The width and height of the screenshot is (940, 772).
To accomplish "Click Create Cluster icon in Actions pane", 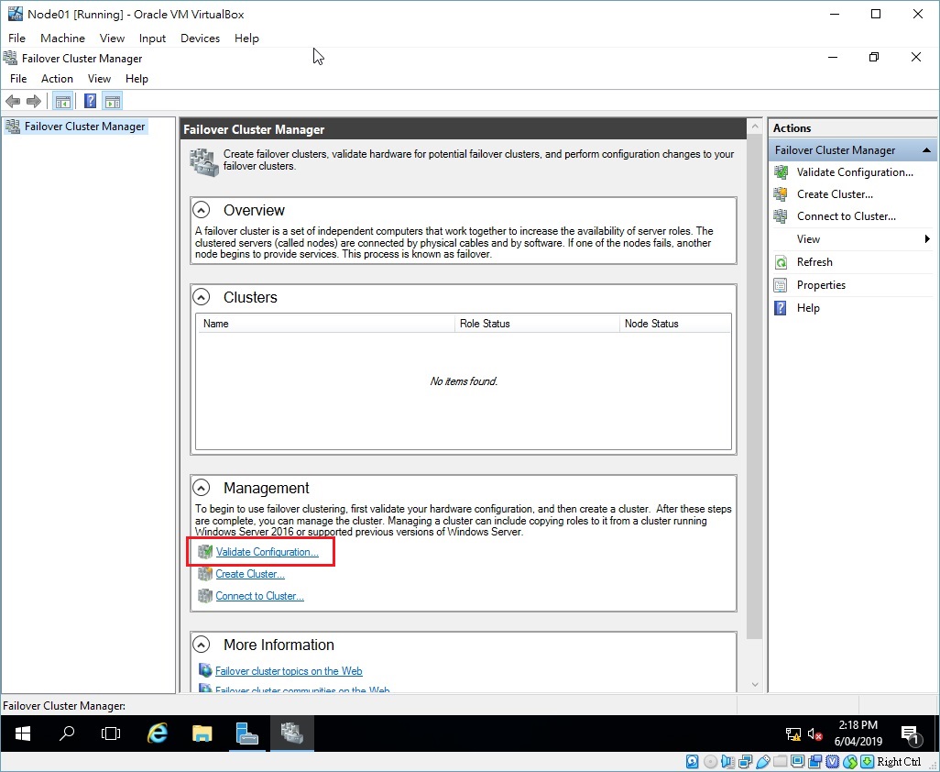I will tap(781, 194).
